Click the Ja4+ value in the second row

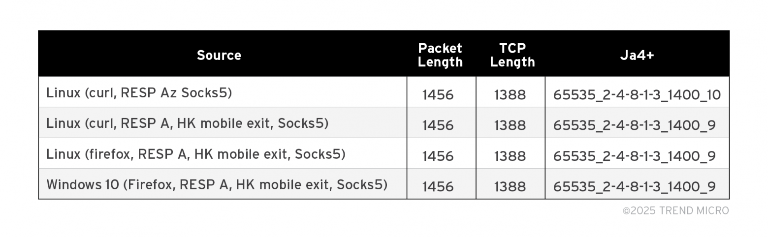click(x=634, y=125)
